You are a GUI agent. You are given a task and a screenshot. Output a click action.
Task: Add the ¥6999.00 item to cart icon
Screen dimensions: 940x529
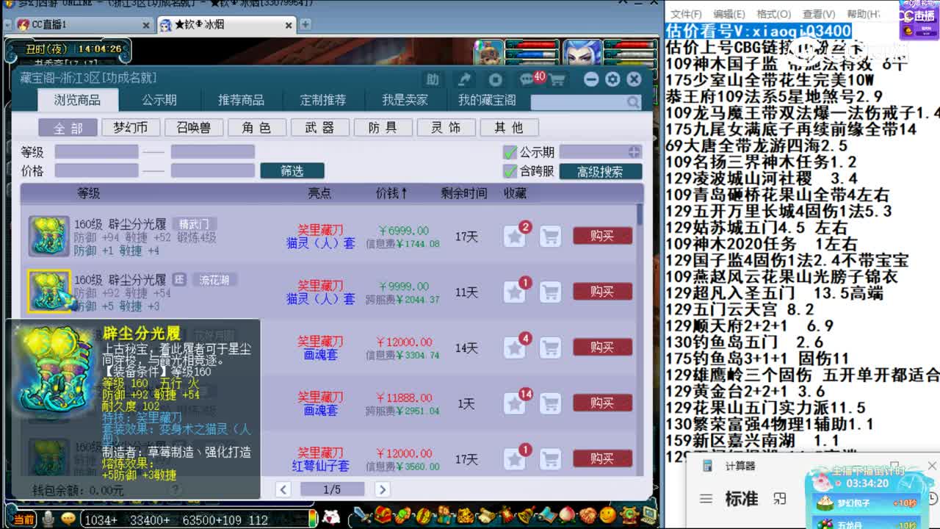click(550, 236)
